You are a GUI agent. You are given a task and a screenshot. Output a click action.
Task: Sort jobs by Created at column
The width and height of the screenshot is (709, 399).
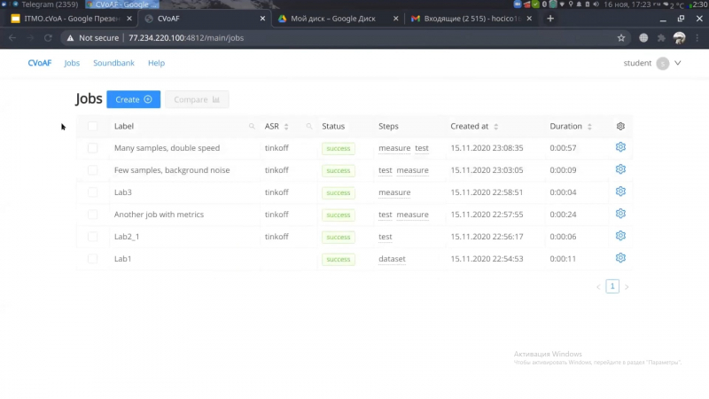click(495, 127)
